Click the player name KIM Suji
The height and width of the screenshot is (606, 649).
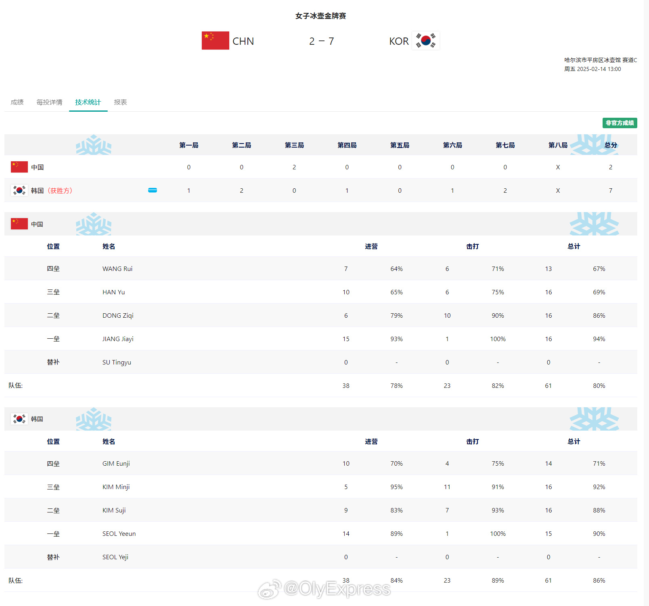[114, 510]
